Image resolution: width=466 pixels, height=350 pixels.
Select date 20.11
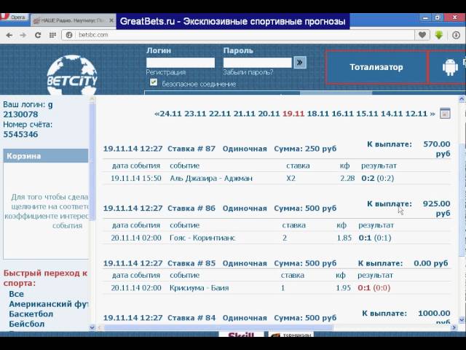(269, 114)
